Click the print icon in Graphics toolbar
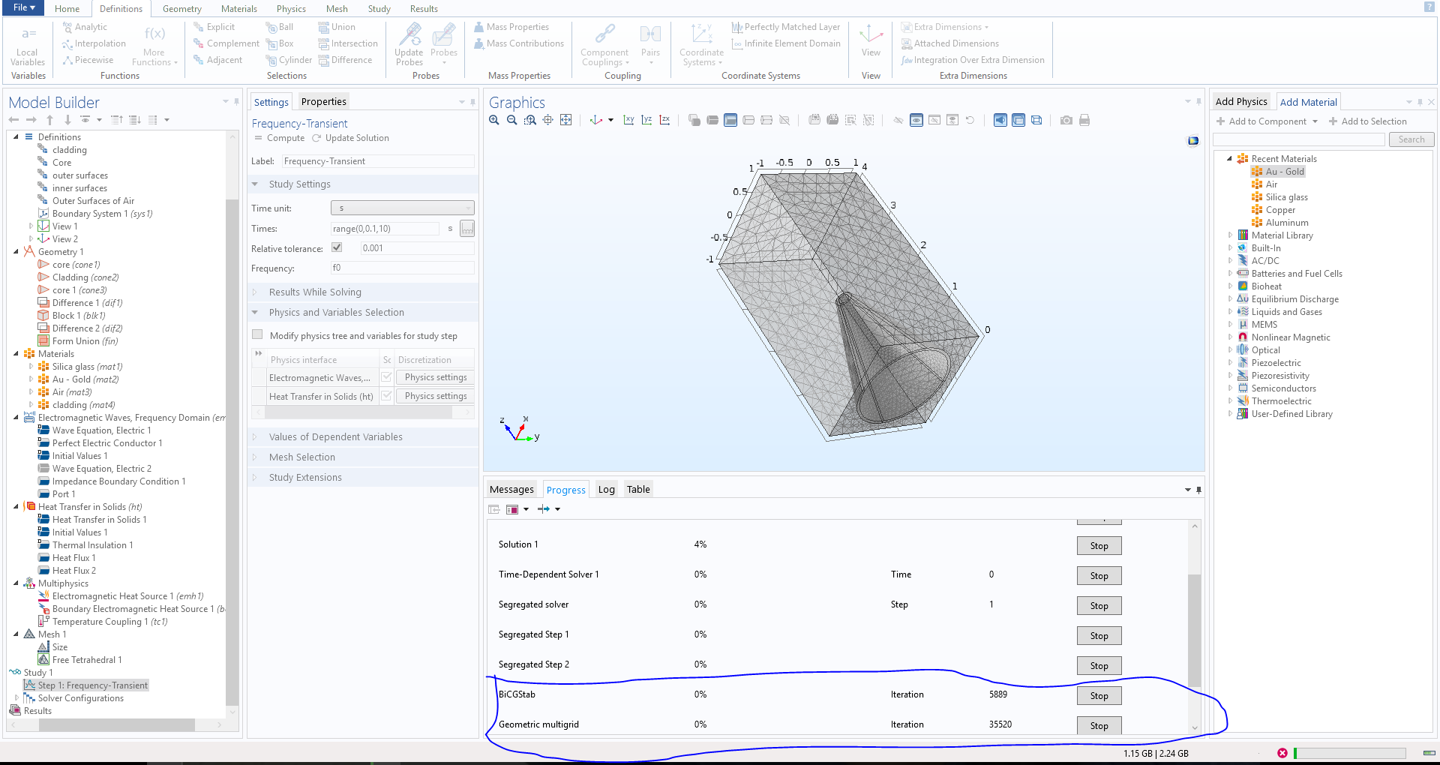This screenshot has height=765, width=1440. [x=1084, y=120]
